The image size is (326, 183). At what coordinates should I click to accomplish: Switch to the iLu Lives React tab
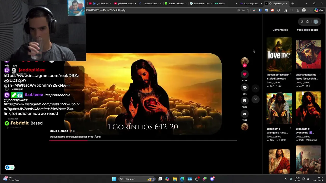[x=251, y=4]
